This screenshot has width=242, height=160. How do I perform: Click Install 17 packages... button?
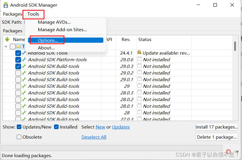coord(217,127)
